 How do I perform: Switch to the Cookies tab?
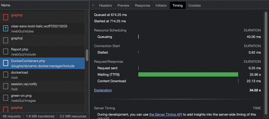(194, 5)
